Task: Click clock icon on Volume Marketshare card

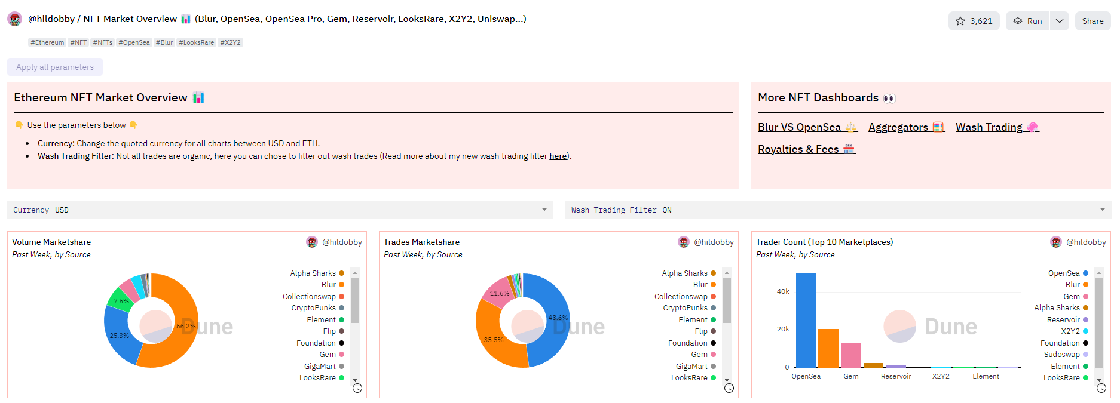Action: (x=357, y=388)
